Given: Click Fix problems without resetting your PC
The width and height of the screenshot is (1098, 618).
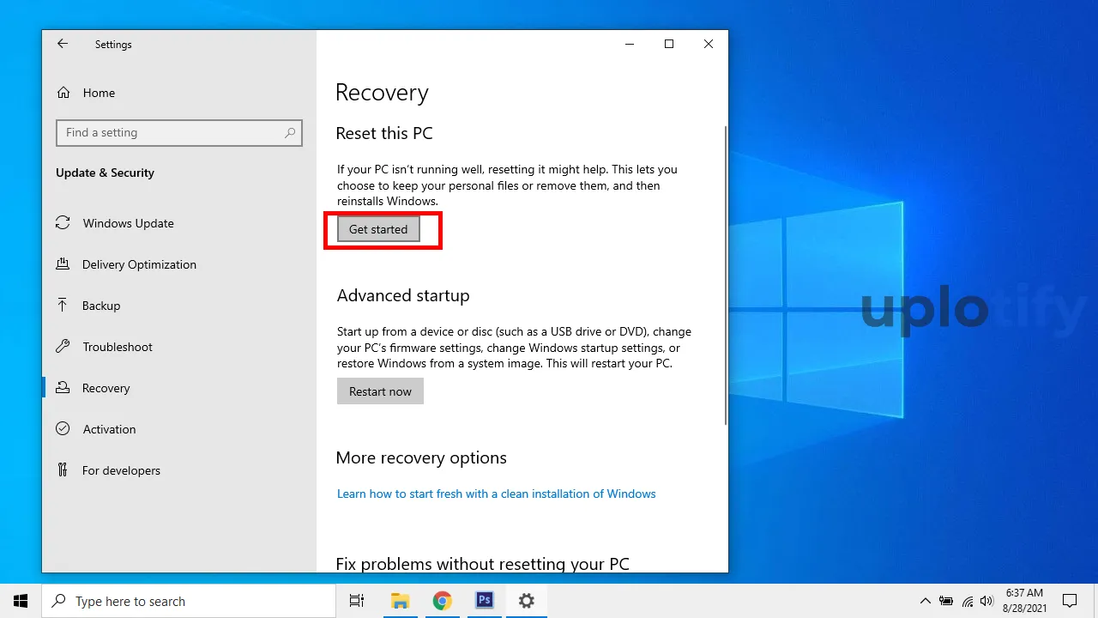Looking at the screenshot, I should [482, 564].
